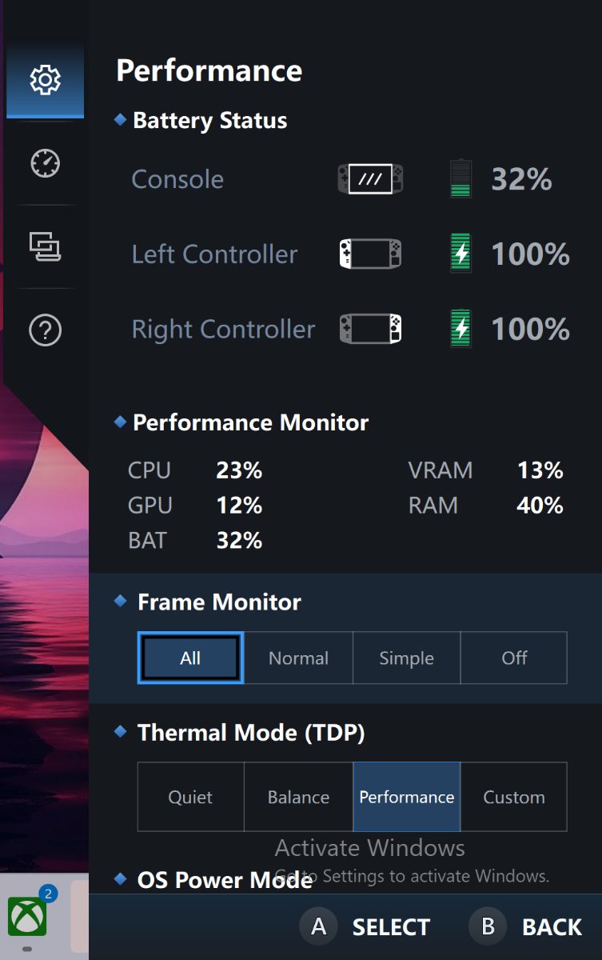This screenshot has width=602, height=960.
Task: Open the Xbox app in taskbar
Action: (x=27, y=916)
